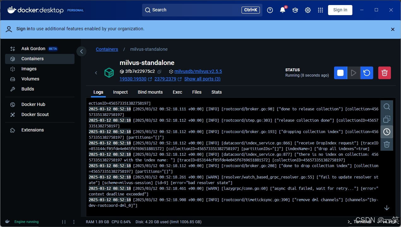The width and height of the screenshot is (401, 227).
Task: Click CPU 0.64% usage readout
Action: pyautogui.click(x=121, y=222)
